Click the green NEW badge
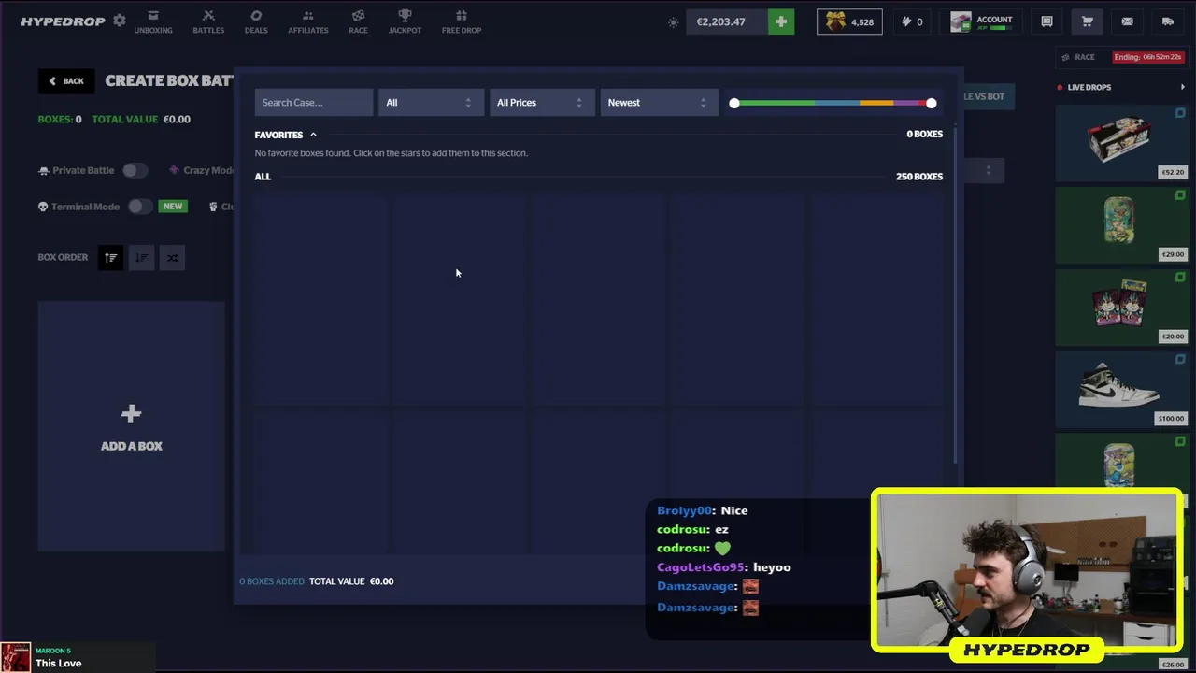1196x673 pixels. 173,207
